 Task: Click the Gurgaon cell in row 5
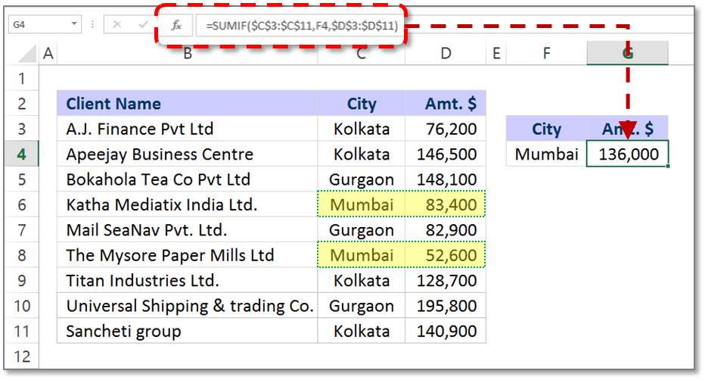pos(361,179)
